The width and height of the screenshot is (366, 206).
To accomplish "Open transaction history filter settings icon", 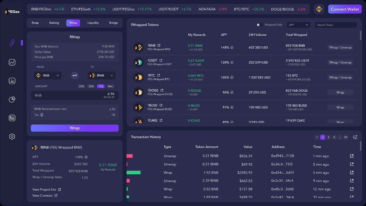I will (x=355, y=137).
